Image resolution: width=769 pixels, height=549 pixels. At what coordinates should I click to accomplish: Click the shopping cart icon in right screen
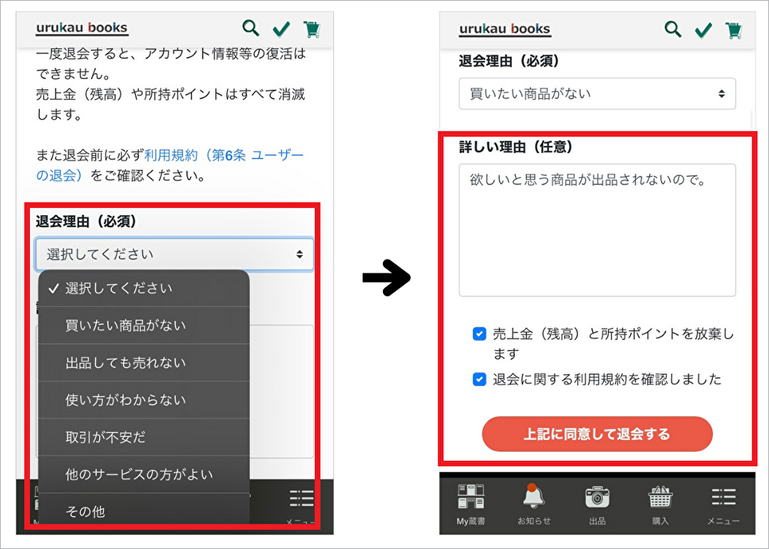(734, 29)
